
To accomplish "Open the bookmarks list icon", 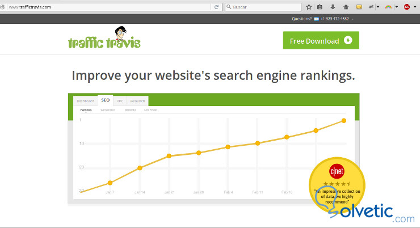I will [320, 7].
